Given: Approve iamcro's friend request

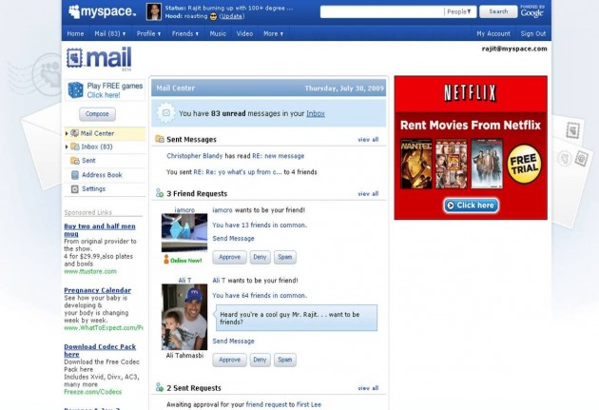Looking at the screenshot, I should tap(229, 257).
